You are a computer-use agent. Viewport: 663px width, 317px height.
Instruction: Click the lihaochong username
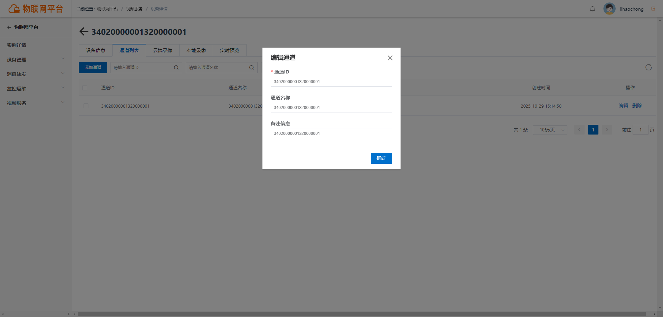click(x=632, y=9)
